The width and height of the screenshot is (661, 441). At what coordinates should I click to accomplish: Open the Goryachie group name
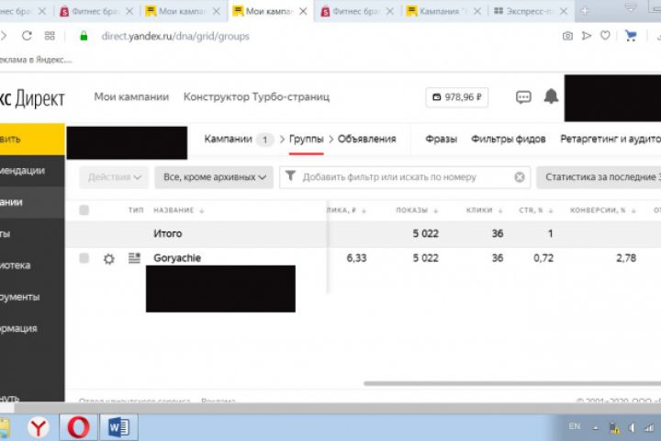pos(177,258)
